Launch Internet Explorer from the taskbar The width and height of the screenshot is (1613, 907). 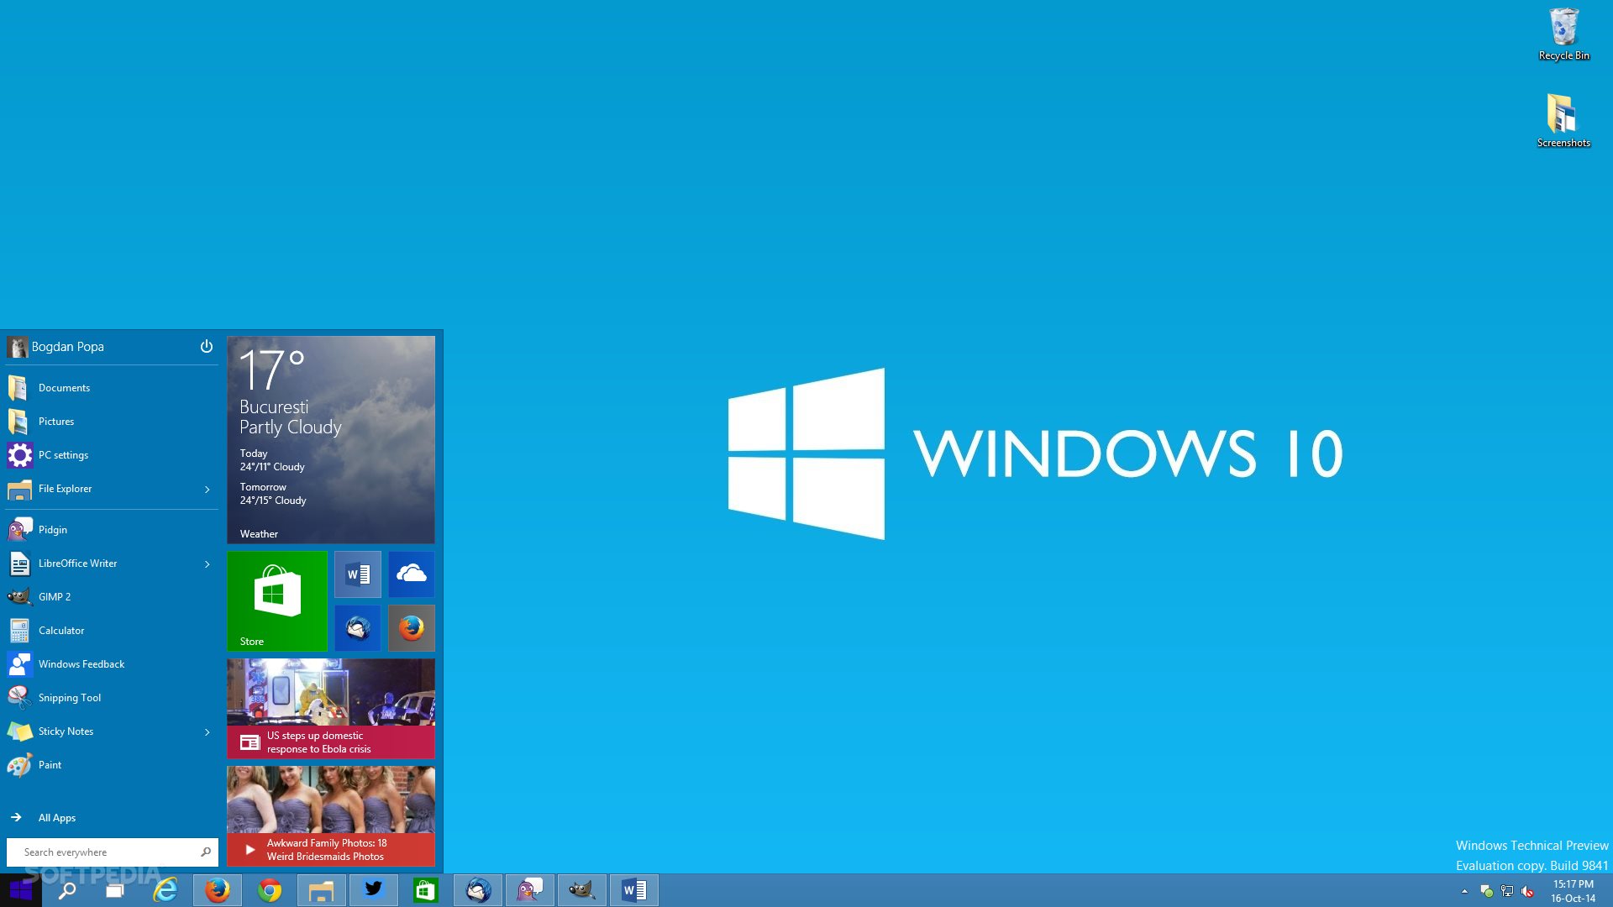click(166, 890)
